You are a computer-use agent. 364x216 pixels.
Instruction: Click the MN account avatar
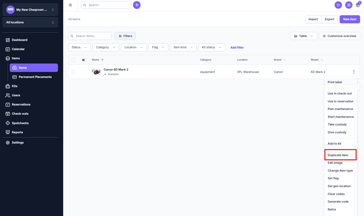click(x=10, y=10)
